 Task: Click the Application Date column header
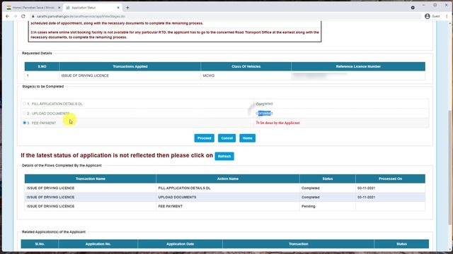[x=180, y=244]
